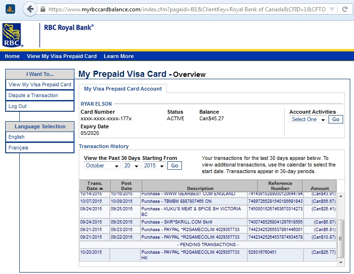Open the address bar history dropdown arrow
This screenshot has height=274, width=354.
(331, 9)
